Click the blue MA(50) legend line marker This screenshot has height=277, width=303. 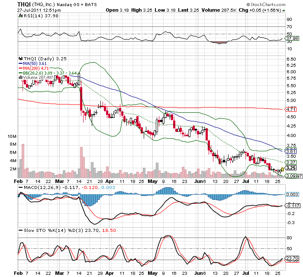pyautogui.click(x=20, y=63)
